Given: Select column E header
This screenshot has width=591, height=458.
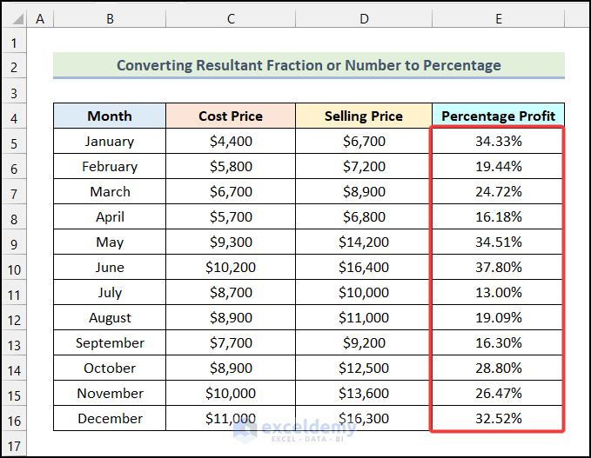Looking at the screenshot, I should [498, 17].
